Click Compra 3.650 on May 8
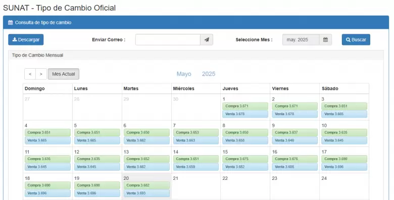This screenshot has height=200, width=394. tap(245, 132)
